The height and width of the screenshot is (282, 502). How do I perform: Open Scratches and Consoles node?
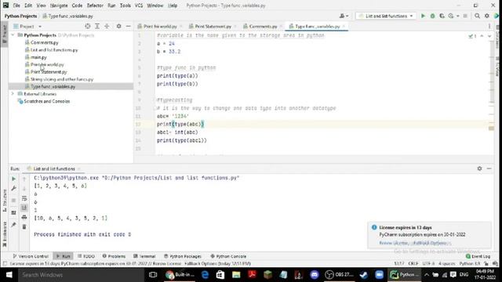coord(47,101)
